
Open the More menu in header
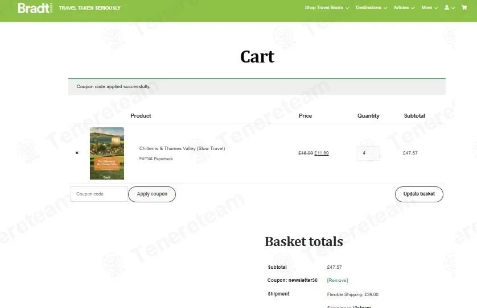click(x=430, y=7)
